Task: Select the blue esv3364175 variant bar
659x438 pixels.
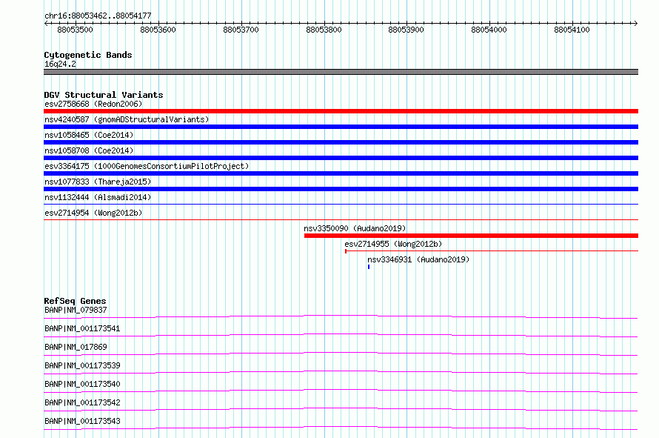Action: 341,173
